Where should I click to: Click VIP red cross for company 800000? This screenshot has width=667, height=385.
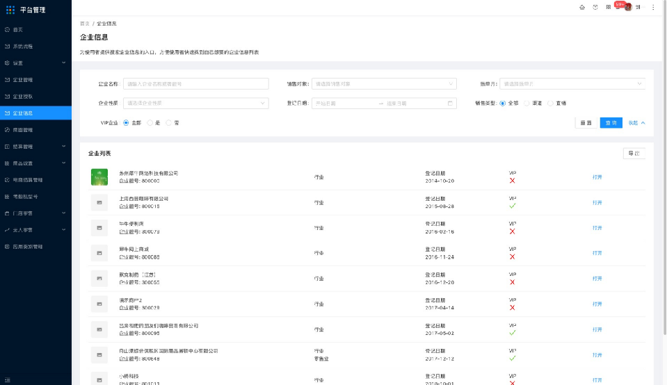coord(512,181)
